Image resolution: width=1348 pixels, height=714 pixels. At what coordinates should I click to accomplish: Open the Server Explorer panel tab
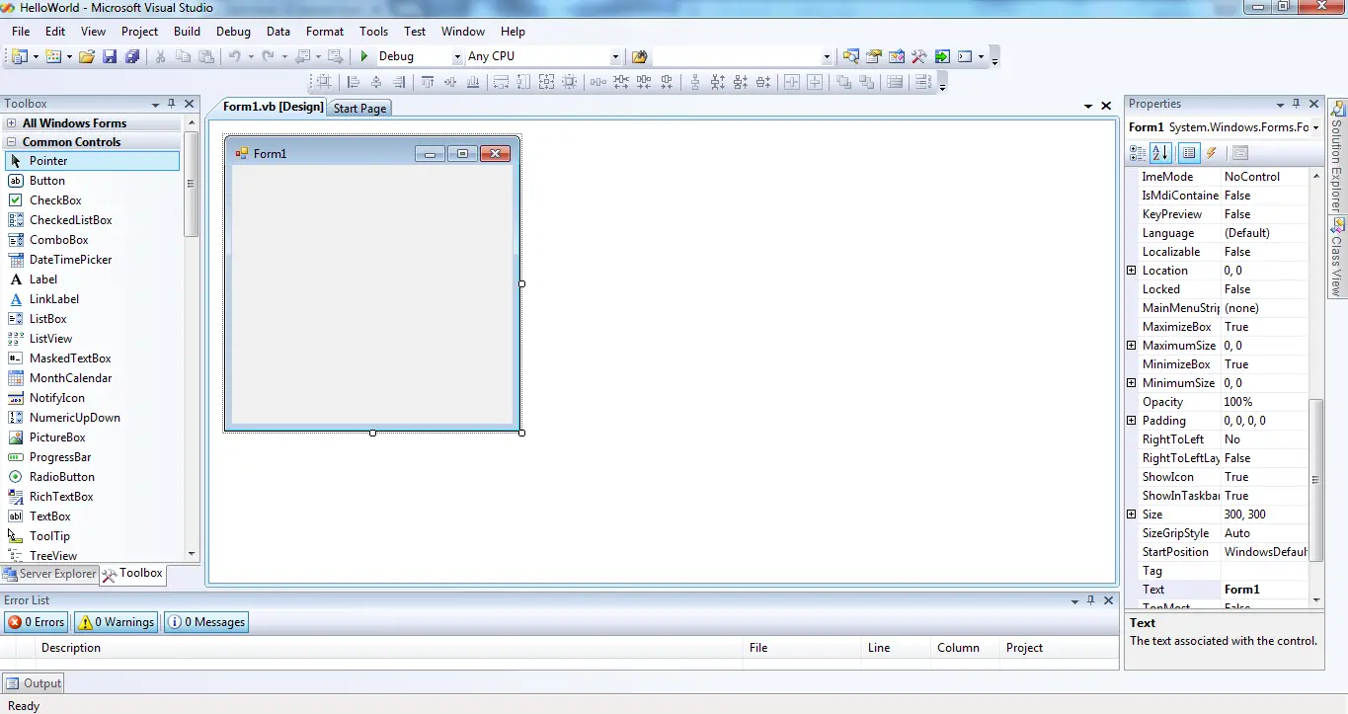pos(50,574)
